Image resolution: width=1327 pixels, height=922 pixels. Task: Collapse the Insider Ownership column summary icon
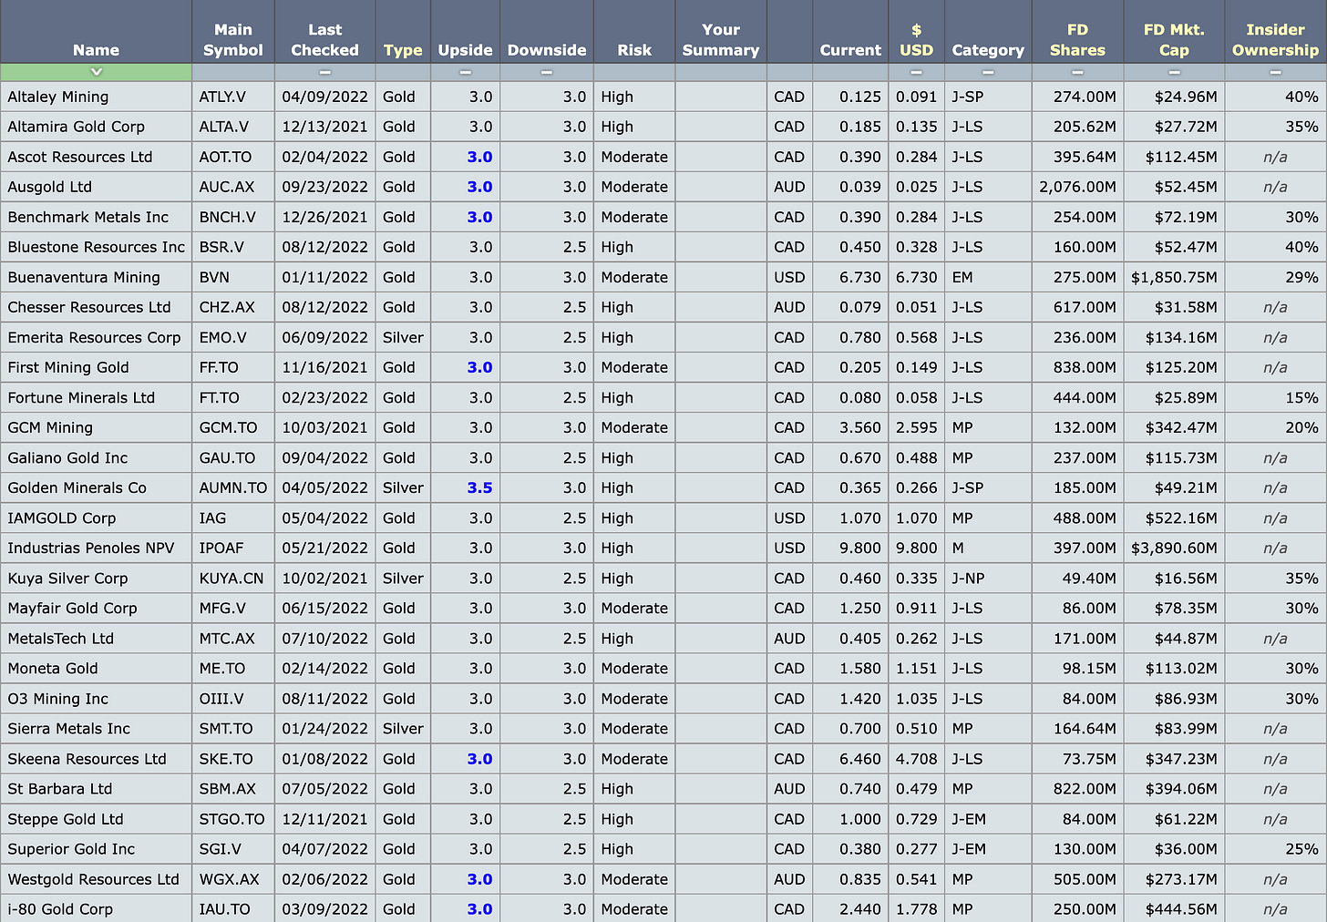(1274, 72)
